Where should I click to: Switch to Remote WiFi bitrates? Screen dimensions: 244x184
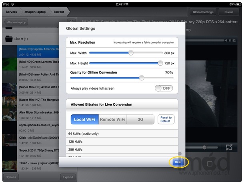pos(112,120)
